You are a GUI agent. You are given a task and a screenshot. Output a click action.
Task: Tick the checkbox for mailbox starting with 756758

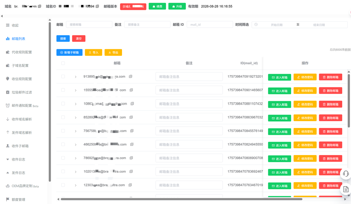coord(63,131)
